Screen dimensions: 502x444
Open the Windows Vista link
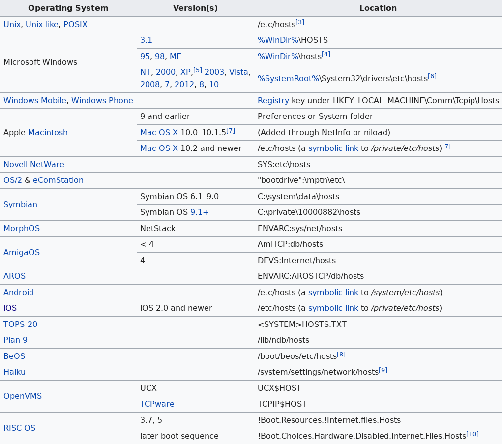(x=238, y=72)
